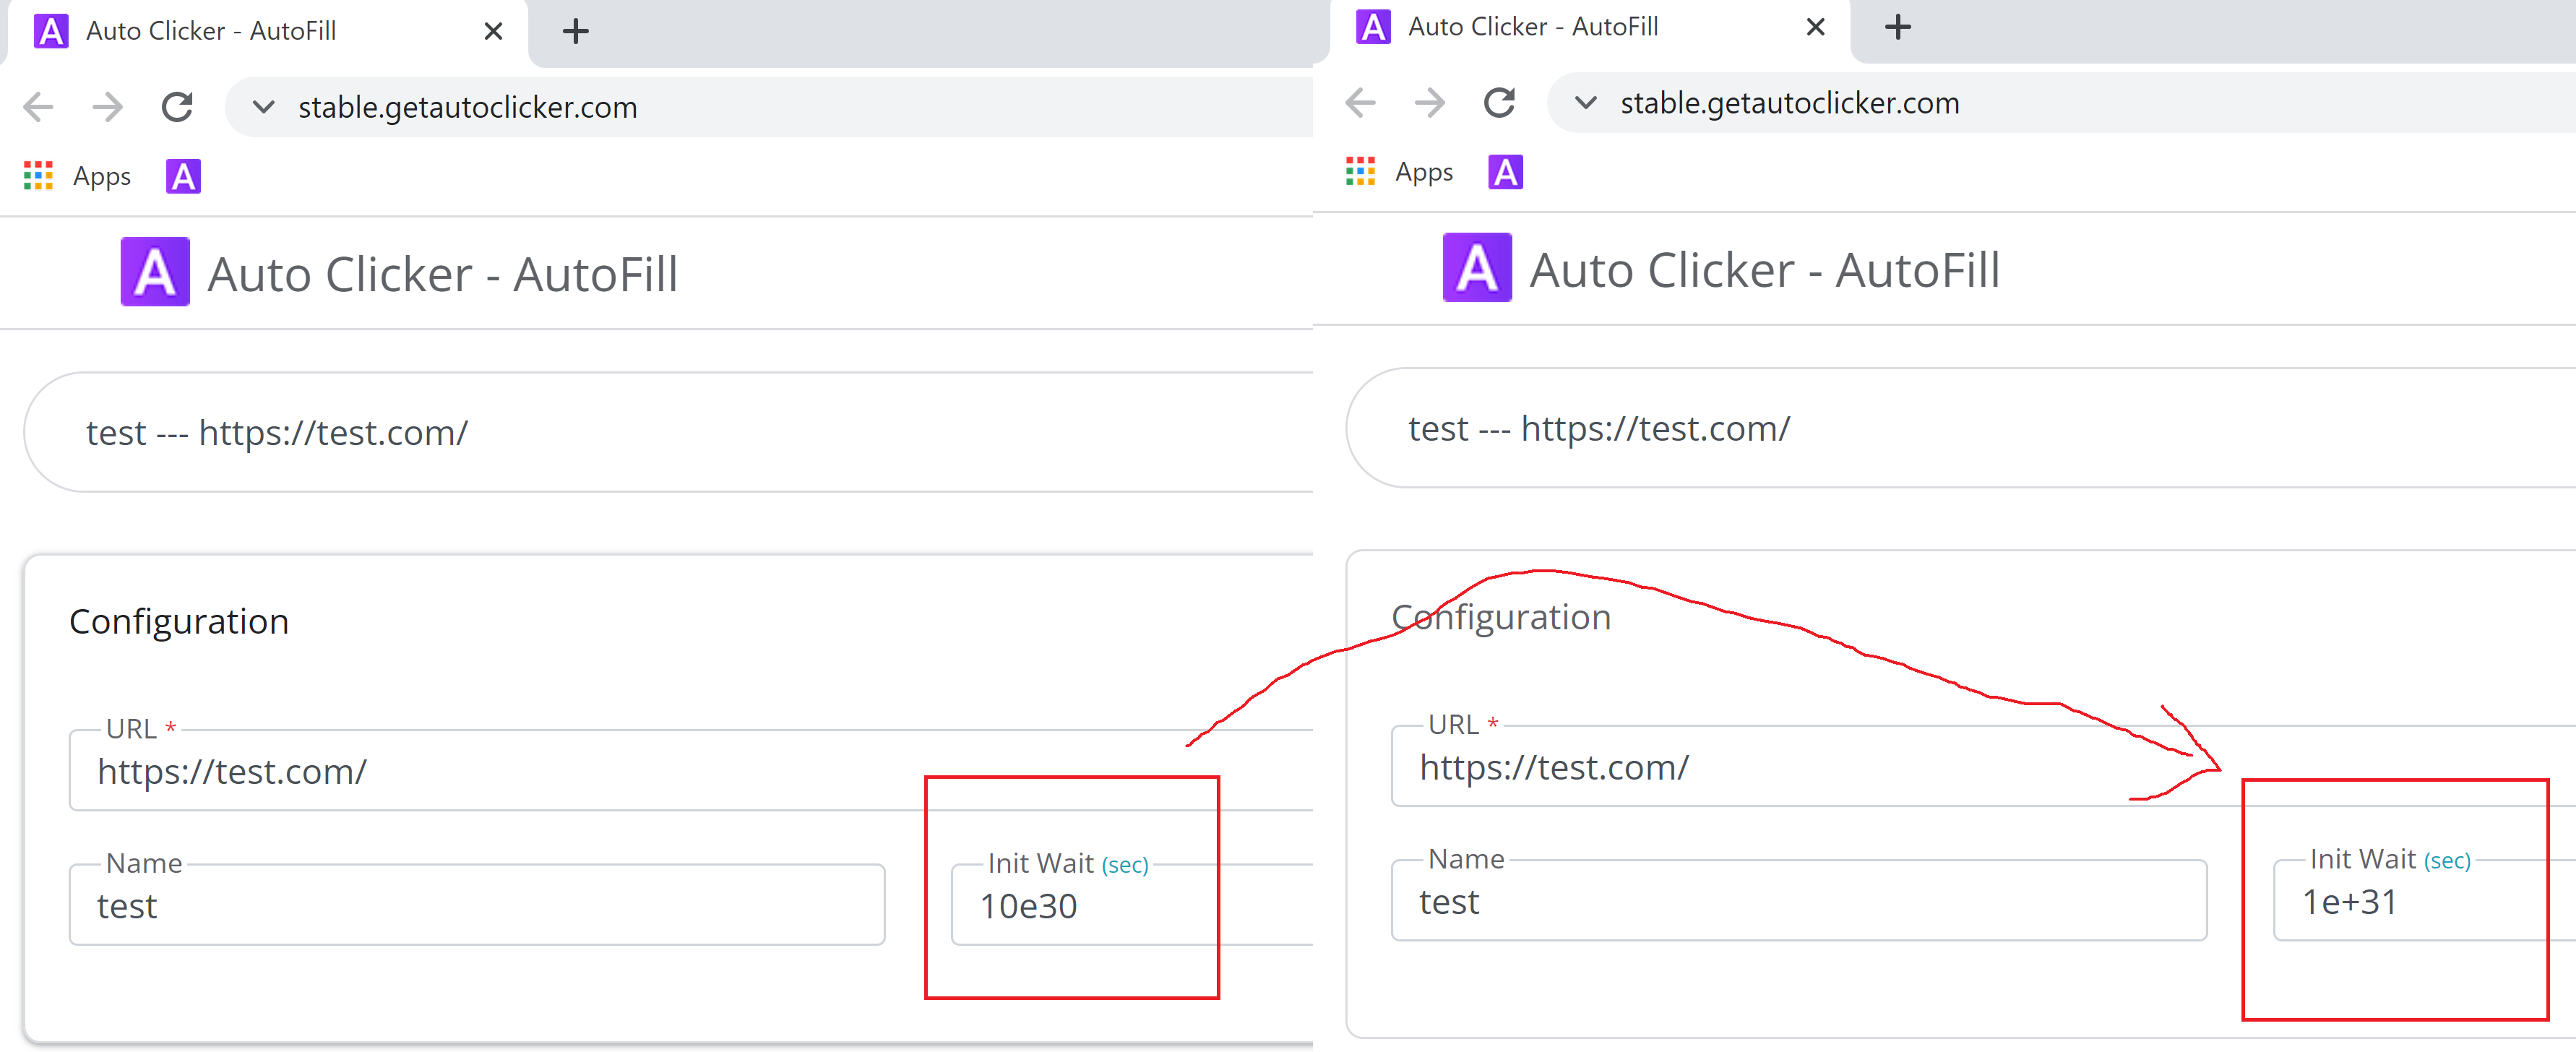The width and height of the screenshot is (2576, 1052).
Task: Open new tab in left browser
Action: [575, 32]
